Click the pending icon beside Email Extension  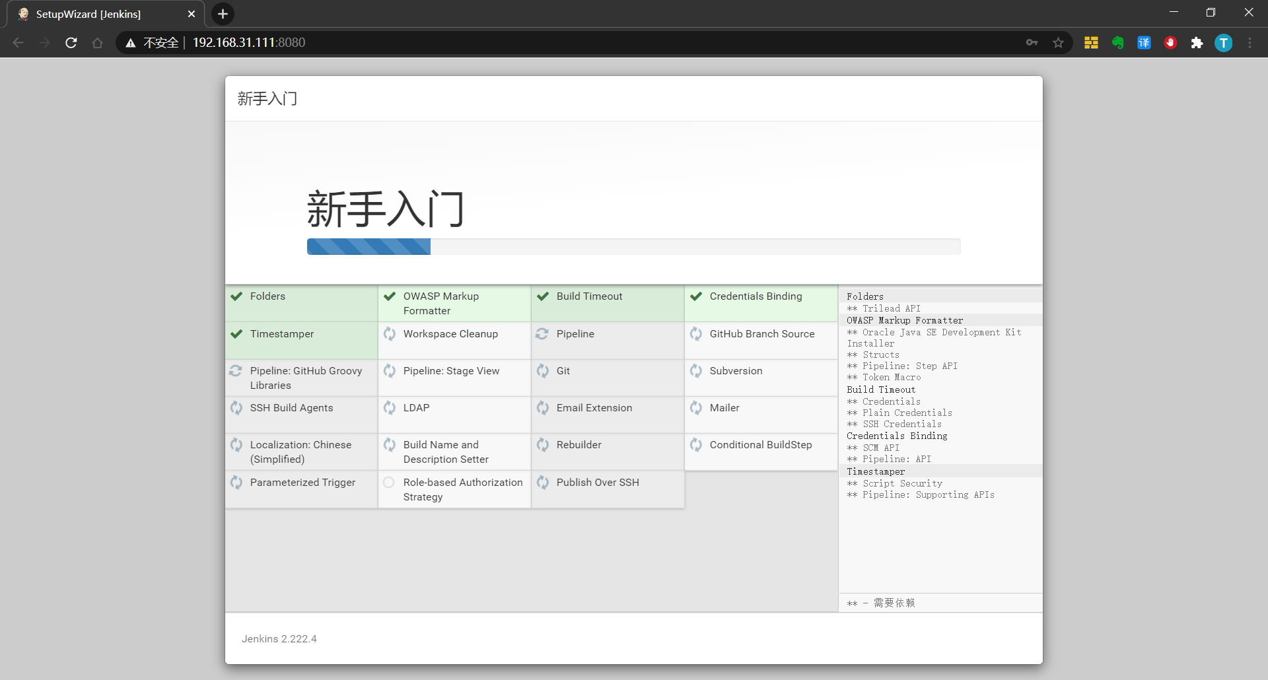coord(543,408)
